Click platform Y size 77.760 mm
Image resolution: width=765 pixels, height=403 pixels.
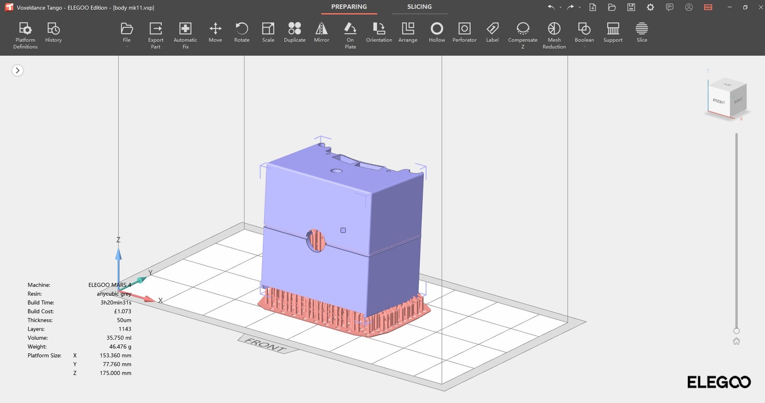tap(117, 364)
